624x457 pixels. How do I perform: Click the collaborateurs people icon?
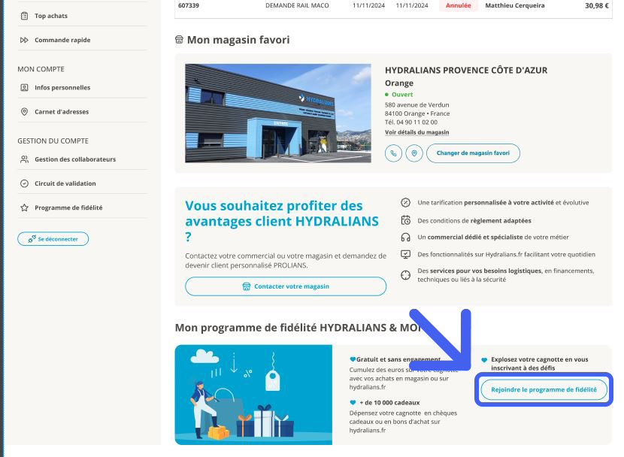(24, 159)
